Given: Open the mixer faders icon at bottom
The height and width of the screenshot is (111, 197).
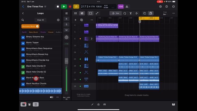Looking at the screenshot, I should pyautogui.click(x=105, y=105).
